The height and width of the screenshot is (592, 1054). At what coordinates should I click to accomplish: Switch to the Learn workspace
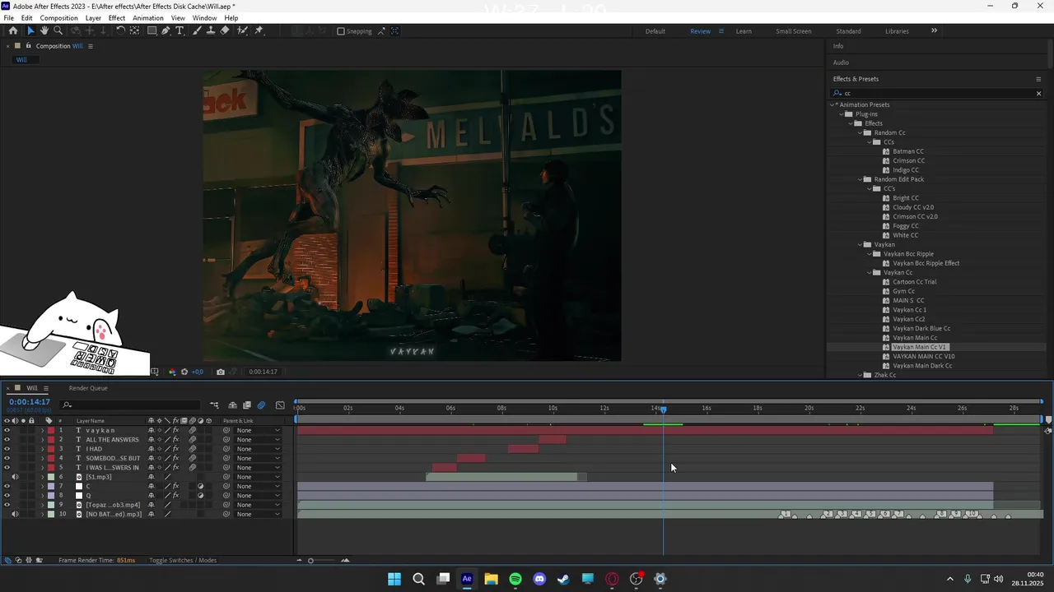(x=744, y=31)
